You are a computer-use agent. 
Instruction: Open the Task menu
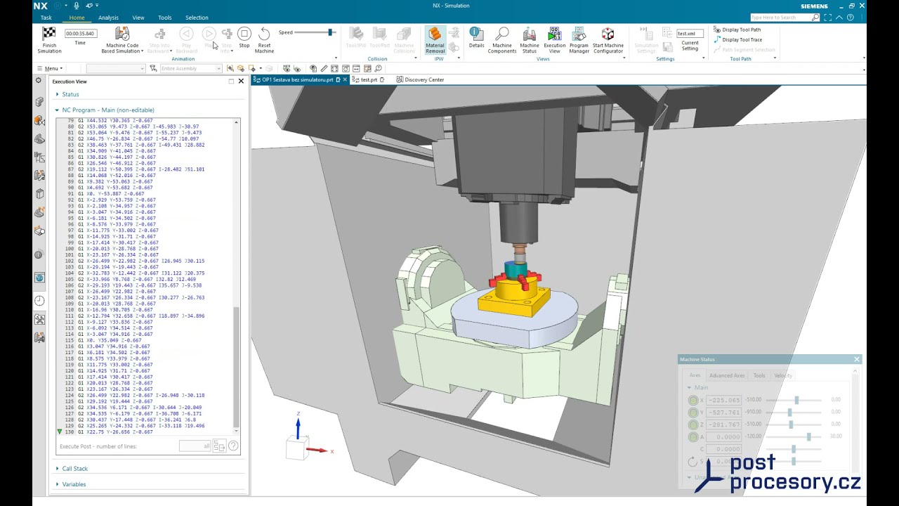46,18
